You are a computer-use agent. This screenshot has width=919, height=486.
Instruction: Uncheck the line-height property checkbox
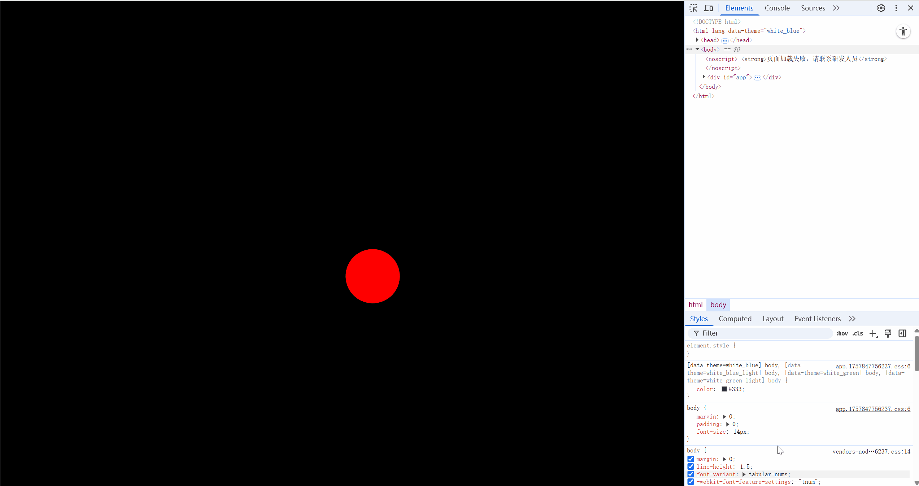691,467
